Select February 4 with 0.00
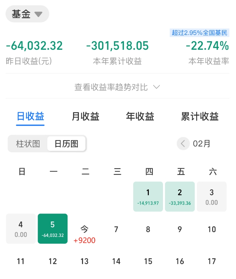 pos(21,229)
